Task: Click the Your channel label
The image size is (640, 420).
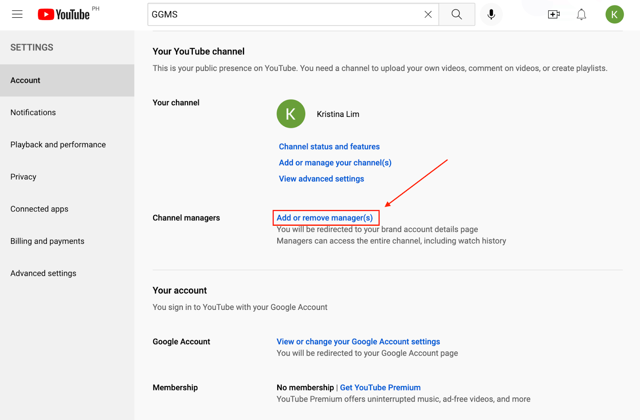Action: tap(176, 102)
